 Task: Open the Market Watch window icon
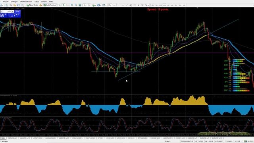point(7,5)
